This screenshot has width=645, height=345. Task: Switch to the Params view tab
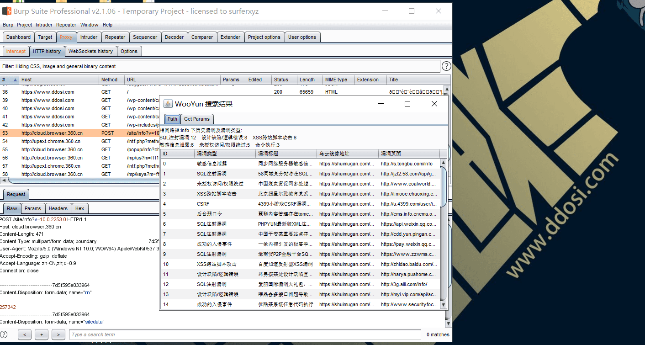(x=33, y=208)
